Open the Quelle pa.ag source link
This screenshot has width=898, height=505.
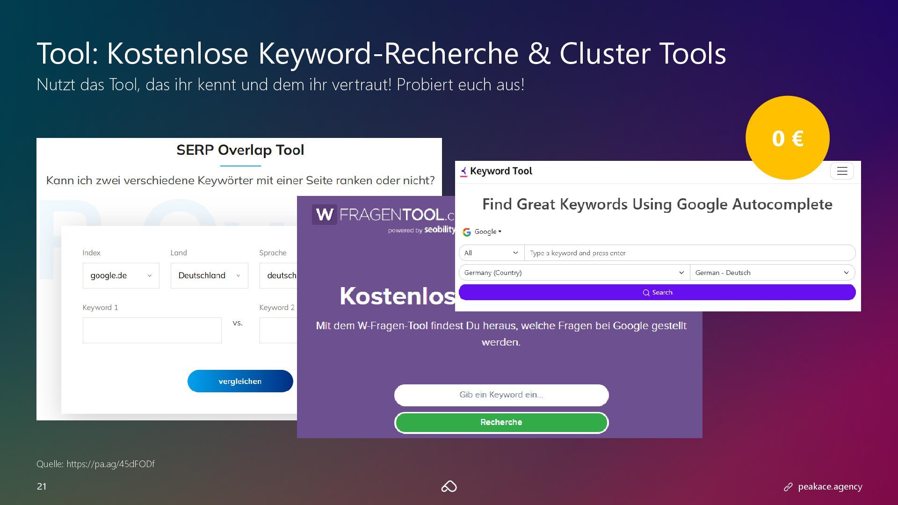point(110,464)
